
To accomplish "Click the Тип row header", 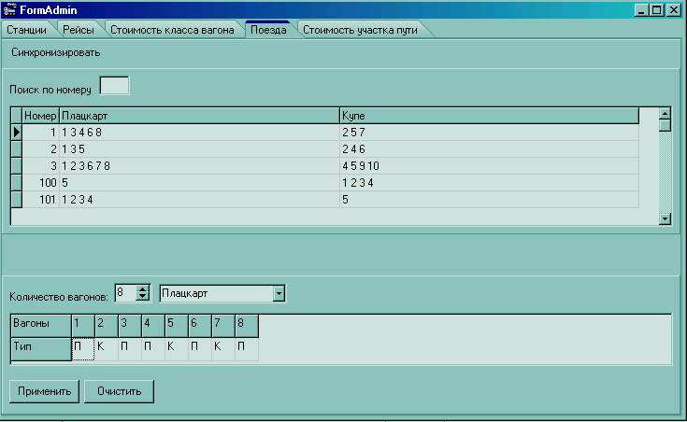I will click(41, 349).
